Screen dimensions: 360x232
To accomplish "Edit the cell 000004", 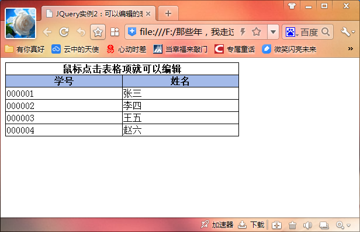I will [x=64, y=131].
